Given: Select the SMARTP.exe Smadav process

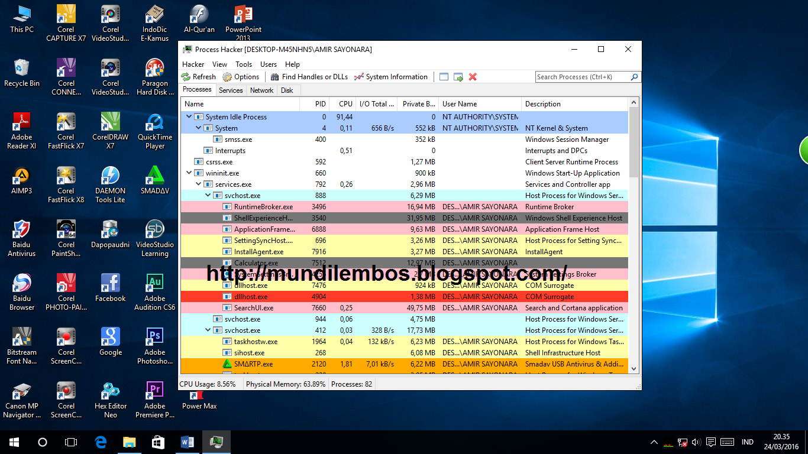Looking at the screenshot, I should 405,364.
